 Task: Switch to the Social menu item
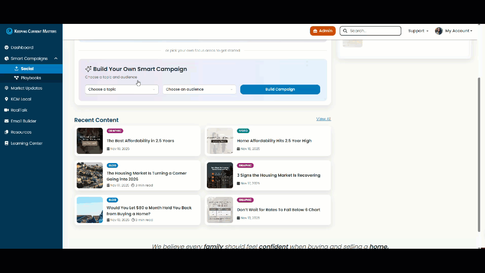coord(27,69)
